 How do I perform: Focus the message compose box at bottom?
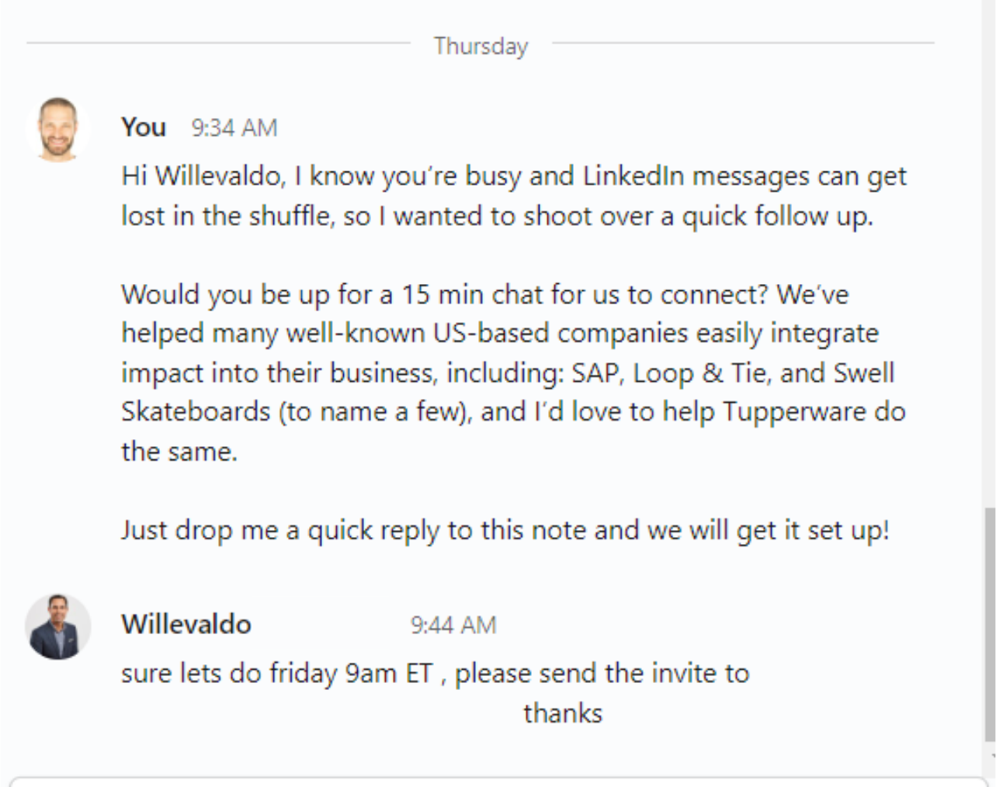(x=498, y=782)
